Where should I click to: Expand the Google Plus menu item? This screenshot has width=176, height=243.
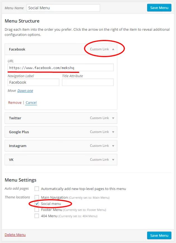tap(113, 132)
